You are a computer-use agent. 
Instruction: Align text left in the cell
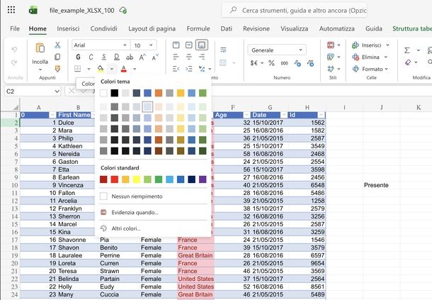176,57
